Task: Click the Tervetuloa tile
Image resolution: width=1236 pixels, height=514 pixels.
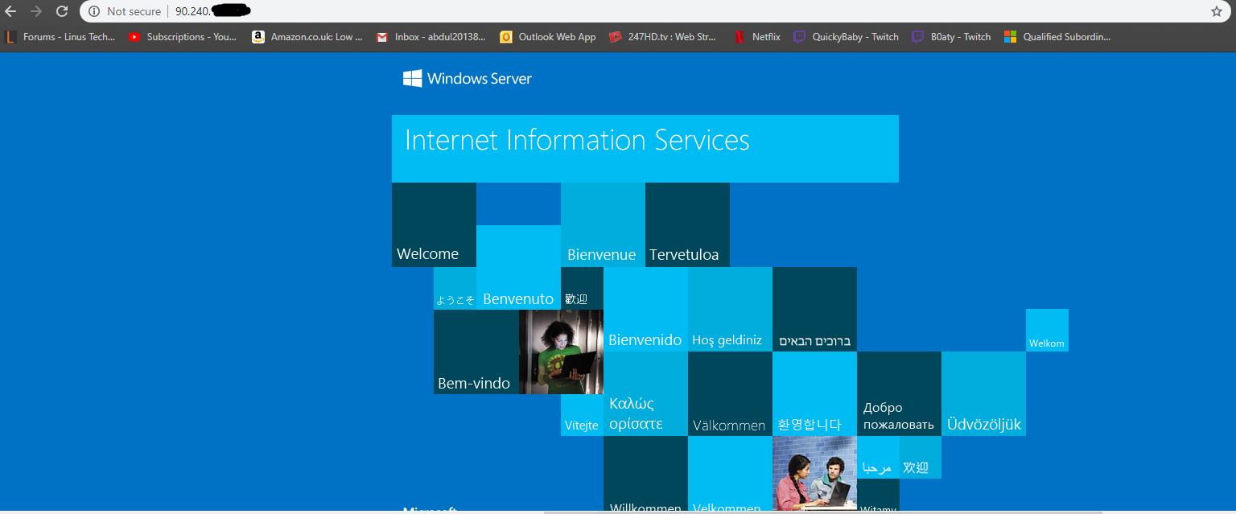Action: [x=687, y=224]
